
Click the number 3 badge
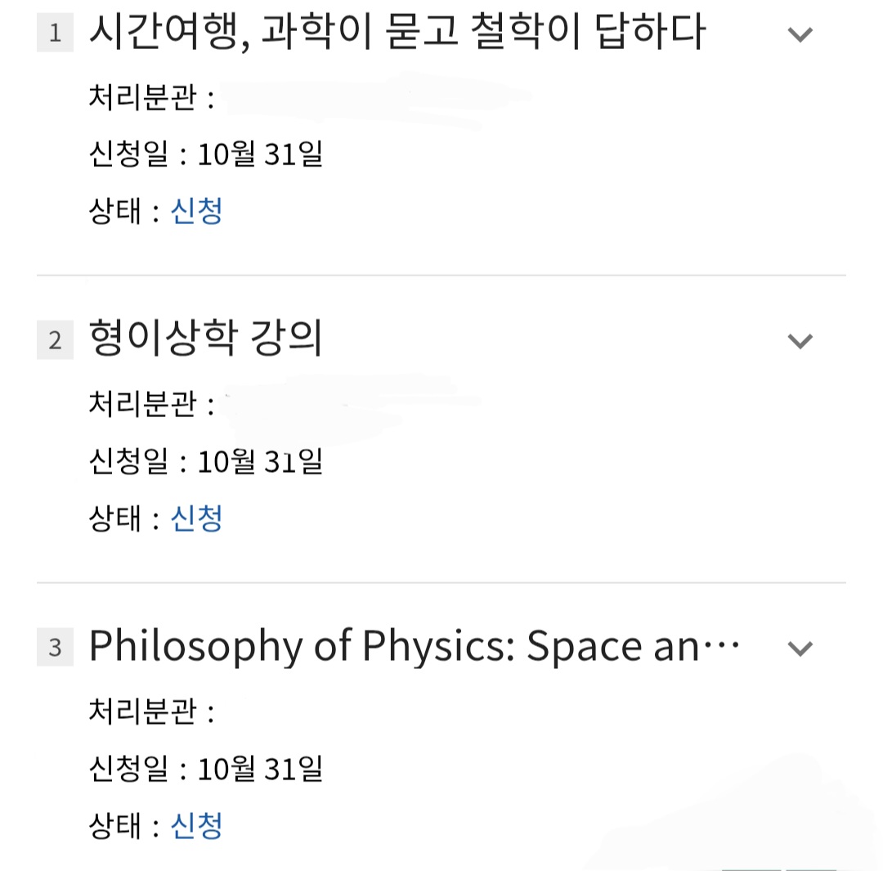tap(55, 648)
